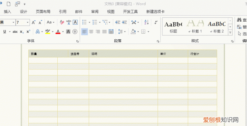Image resolution: width=247 pixels, height=126 pixels.
Task: Click the new blank document icon
Action: click(x=9, y=4)
